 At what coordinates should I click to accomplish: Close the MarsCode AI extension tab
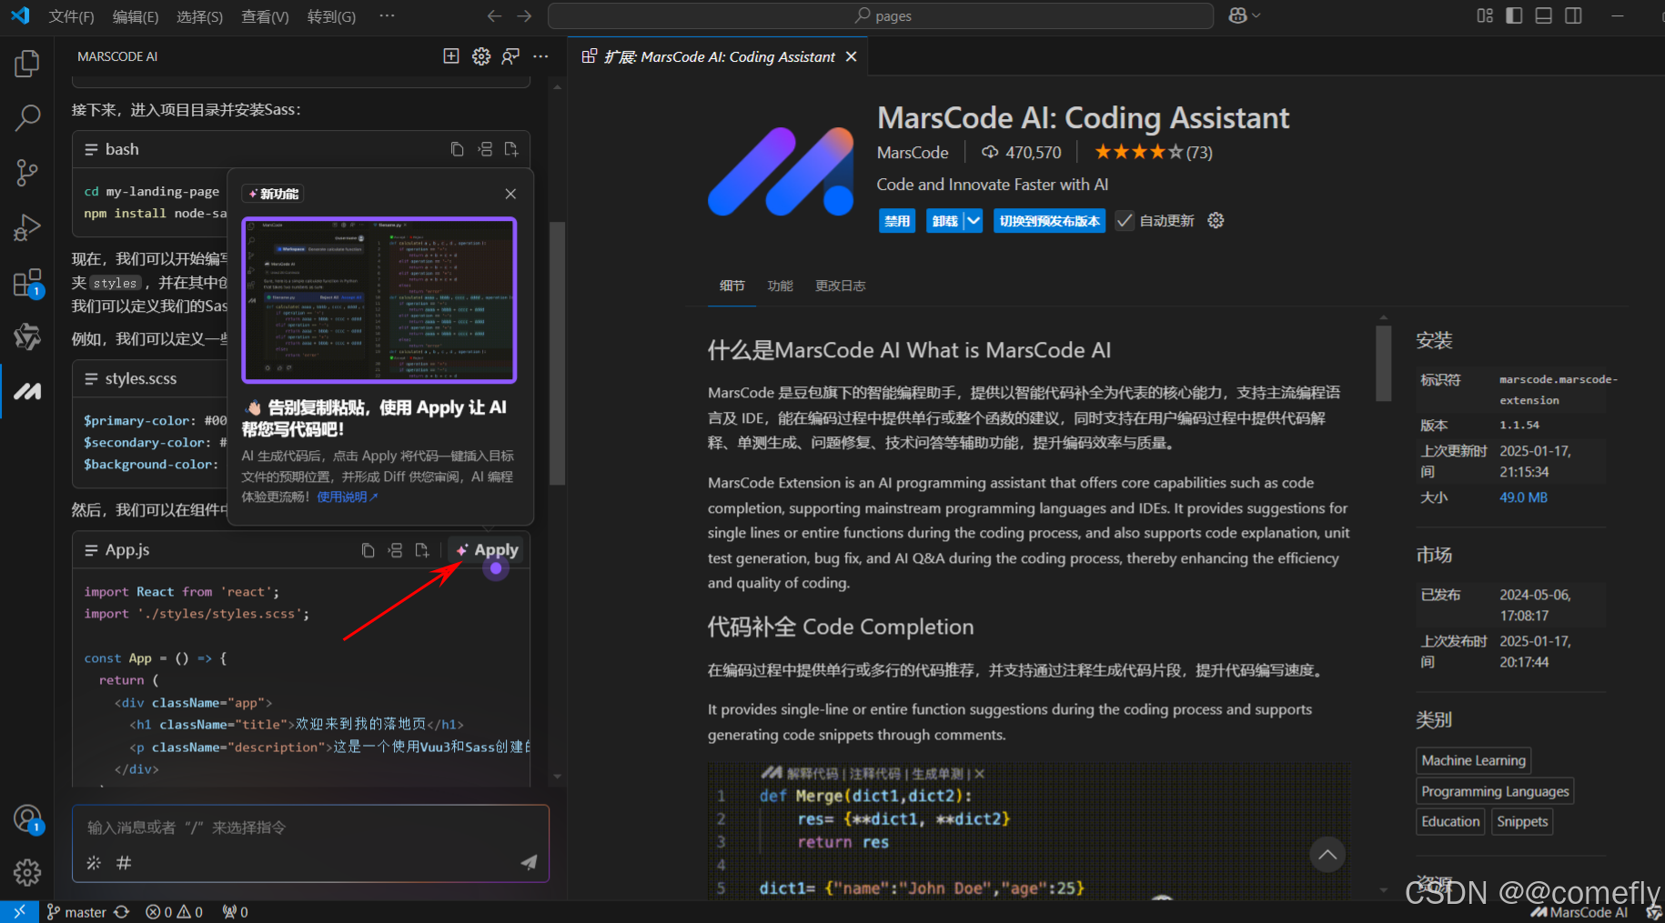851,56
